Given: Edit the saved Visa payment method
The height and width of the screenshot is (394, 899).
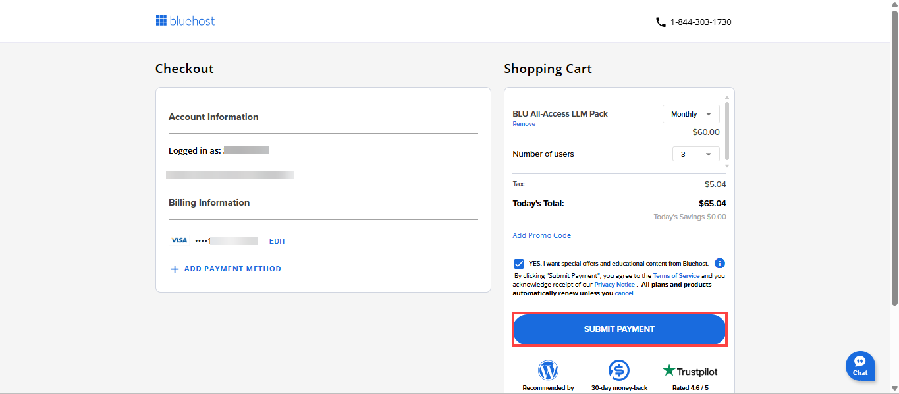Looking at the screenshot, I should (277, 240).
